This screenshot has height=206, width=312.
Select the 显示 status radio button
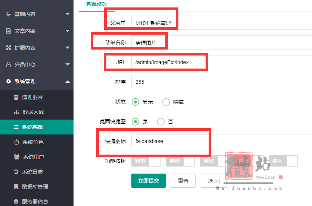[135, 102]
